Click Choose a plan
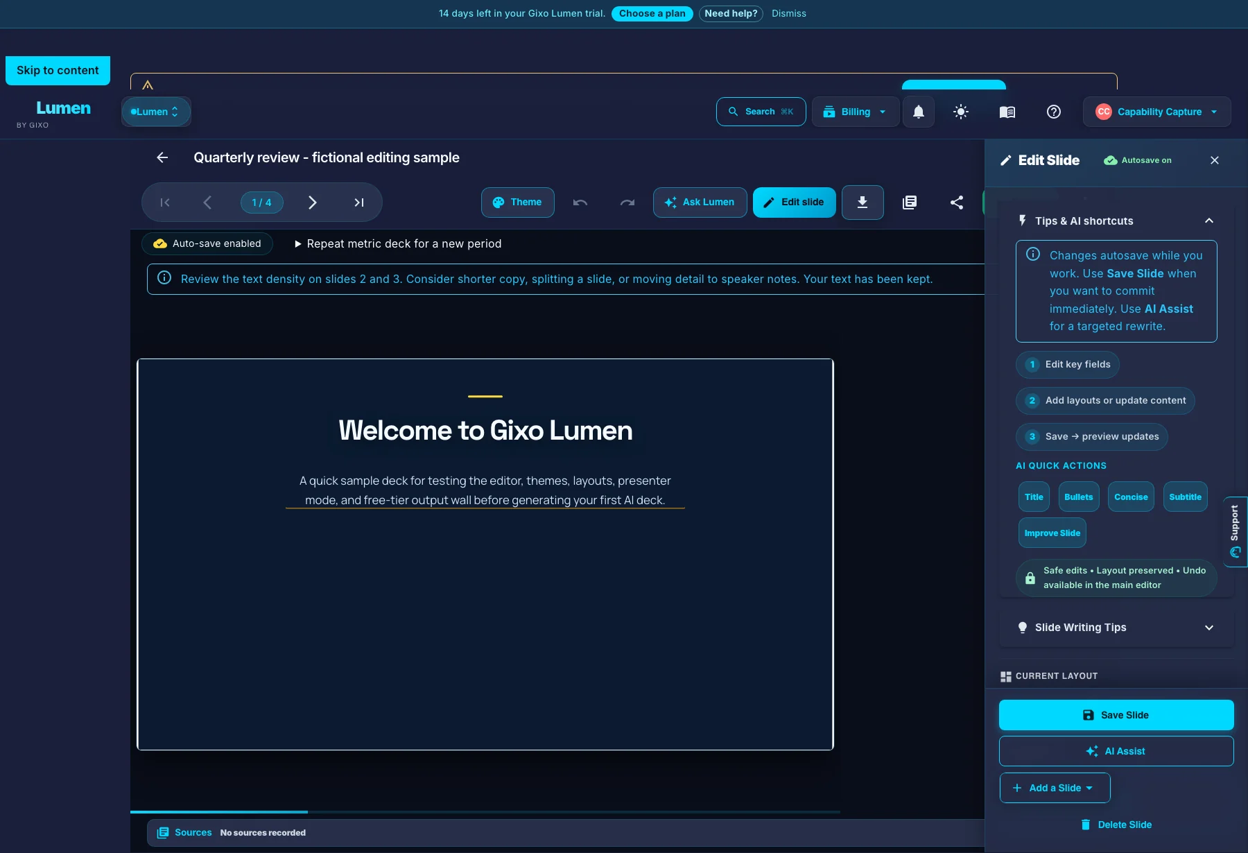 coord(652,13)
